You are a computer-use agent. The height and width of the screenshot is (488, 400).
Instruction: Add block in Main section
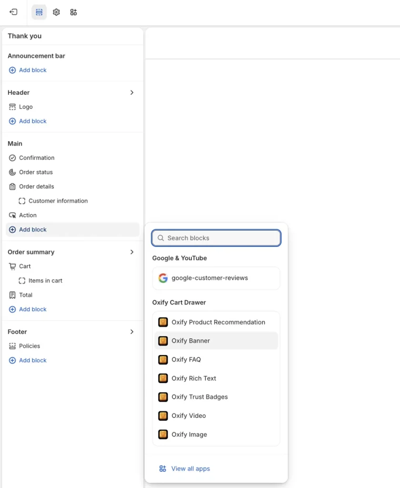[72, 230]
